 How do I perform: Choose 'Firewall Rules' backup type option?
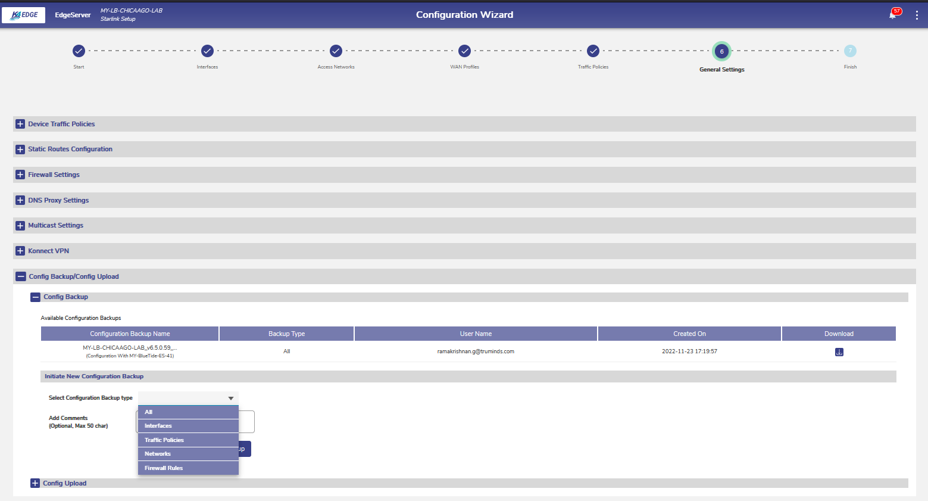click(x=188, y=468)
